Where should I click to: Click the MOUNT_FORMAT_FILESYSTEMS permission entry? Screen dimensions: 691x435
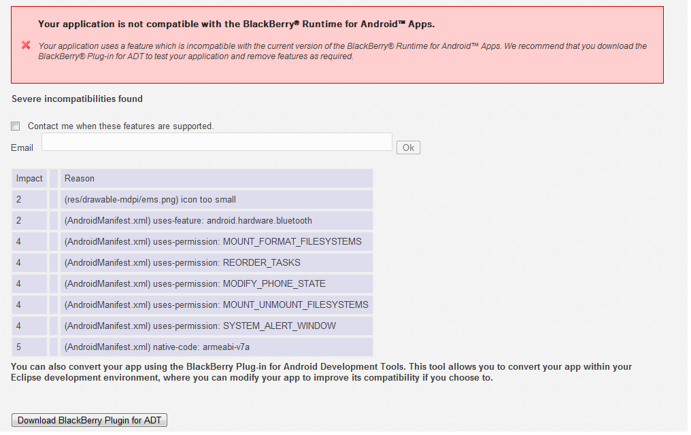click(213, 242)
